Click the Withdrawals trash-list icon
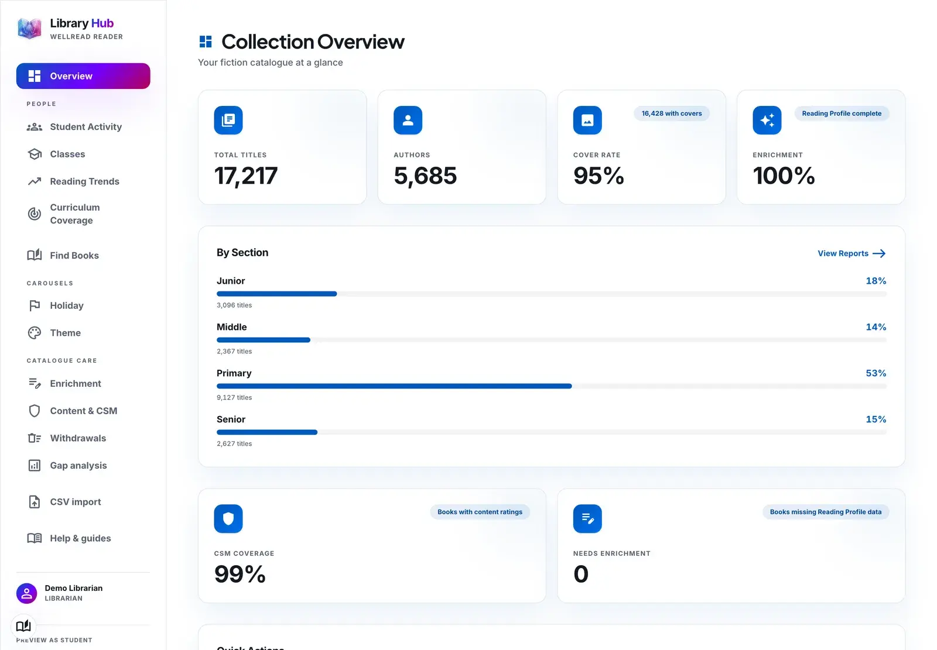Screen dimensions: 937x650 35,438
